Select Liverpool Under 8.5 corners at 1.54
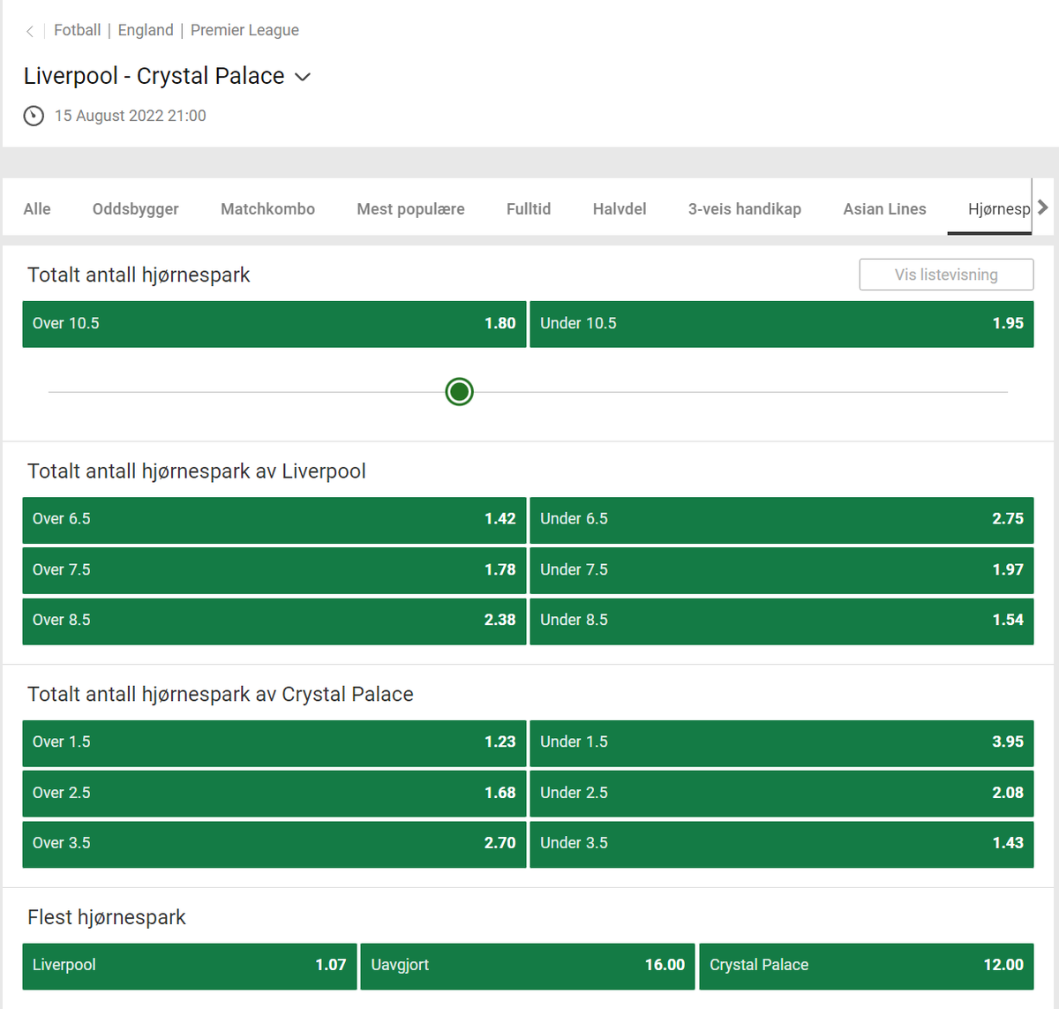 point(782,621)
